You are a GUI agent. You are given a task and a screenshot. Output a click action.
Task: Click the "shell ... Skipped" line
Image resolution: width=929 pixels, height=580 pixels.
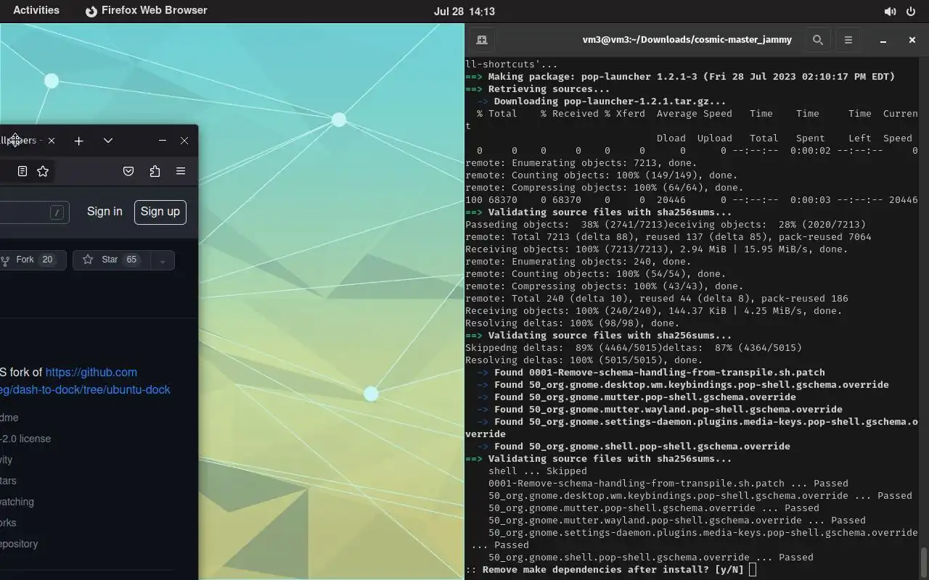tap(538, 471)
